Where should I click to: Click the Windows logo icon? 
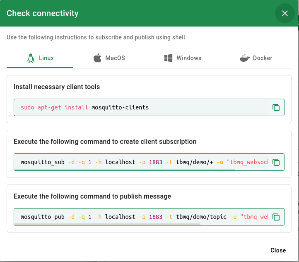[x=168, y=58]
